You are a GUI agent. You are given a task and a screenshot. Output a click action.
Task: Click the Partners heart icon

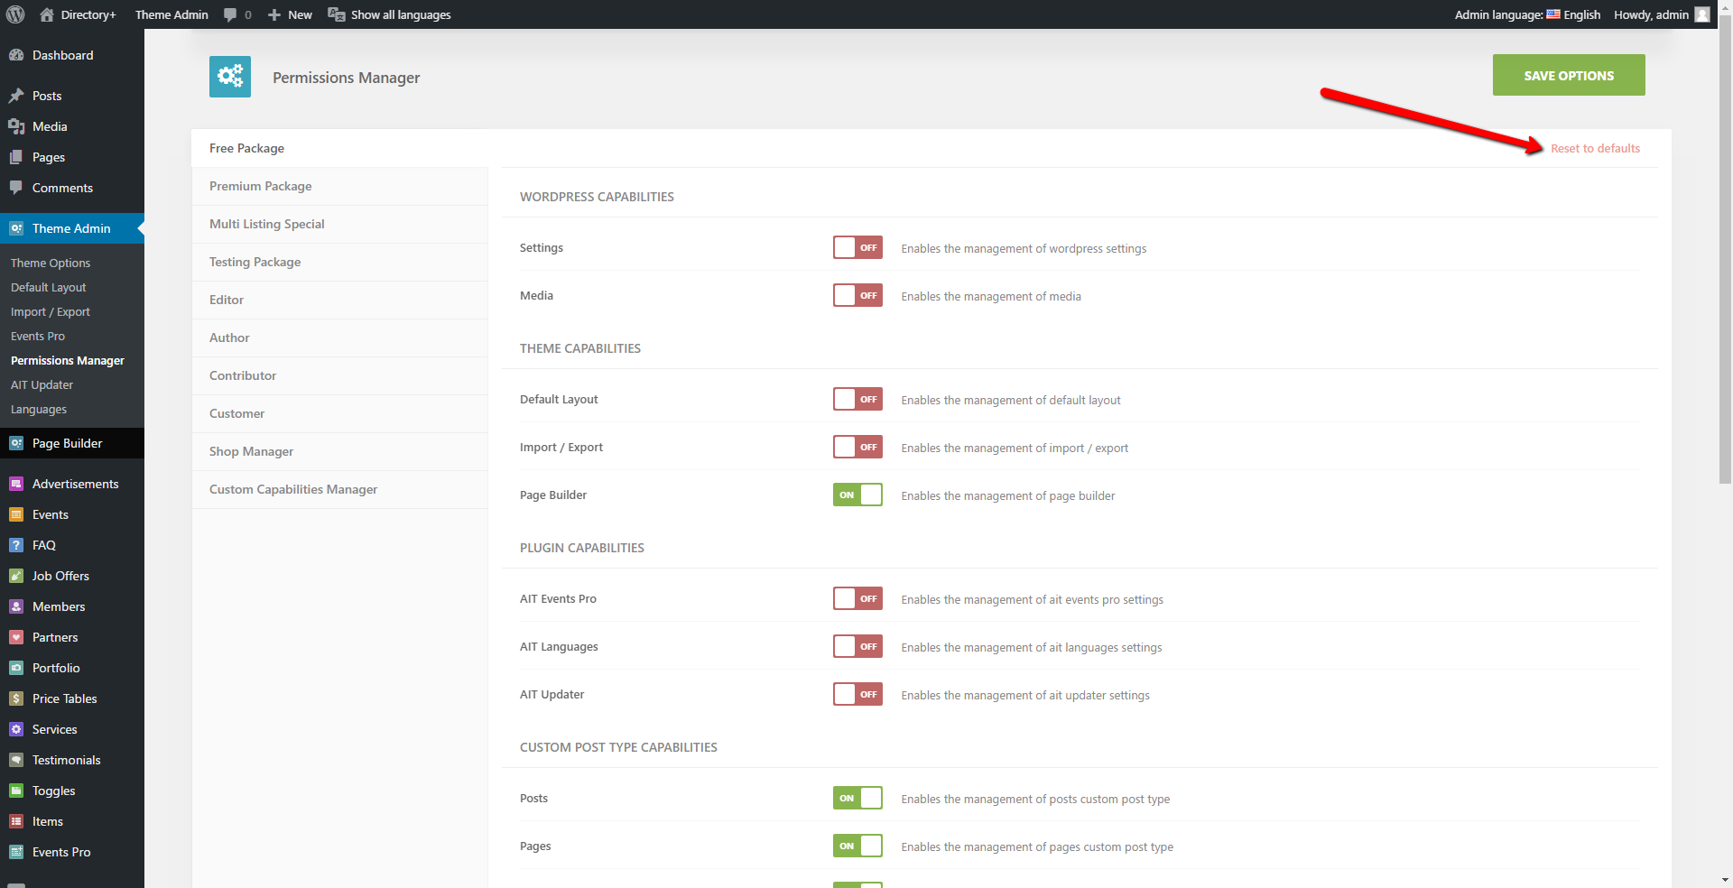16,637
